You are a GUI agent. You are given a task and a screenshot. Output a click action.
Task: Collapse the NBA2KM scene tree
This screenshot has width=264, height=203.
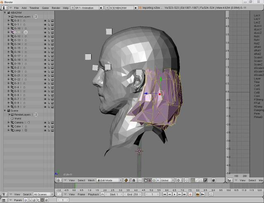tap(5, 12)
